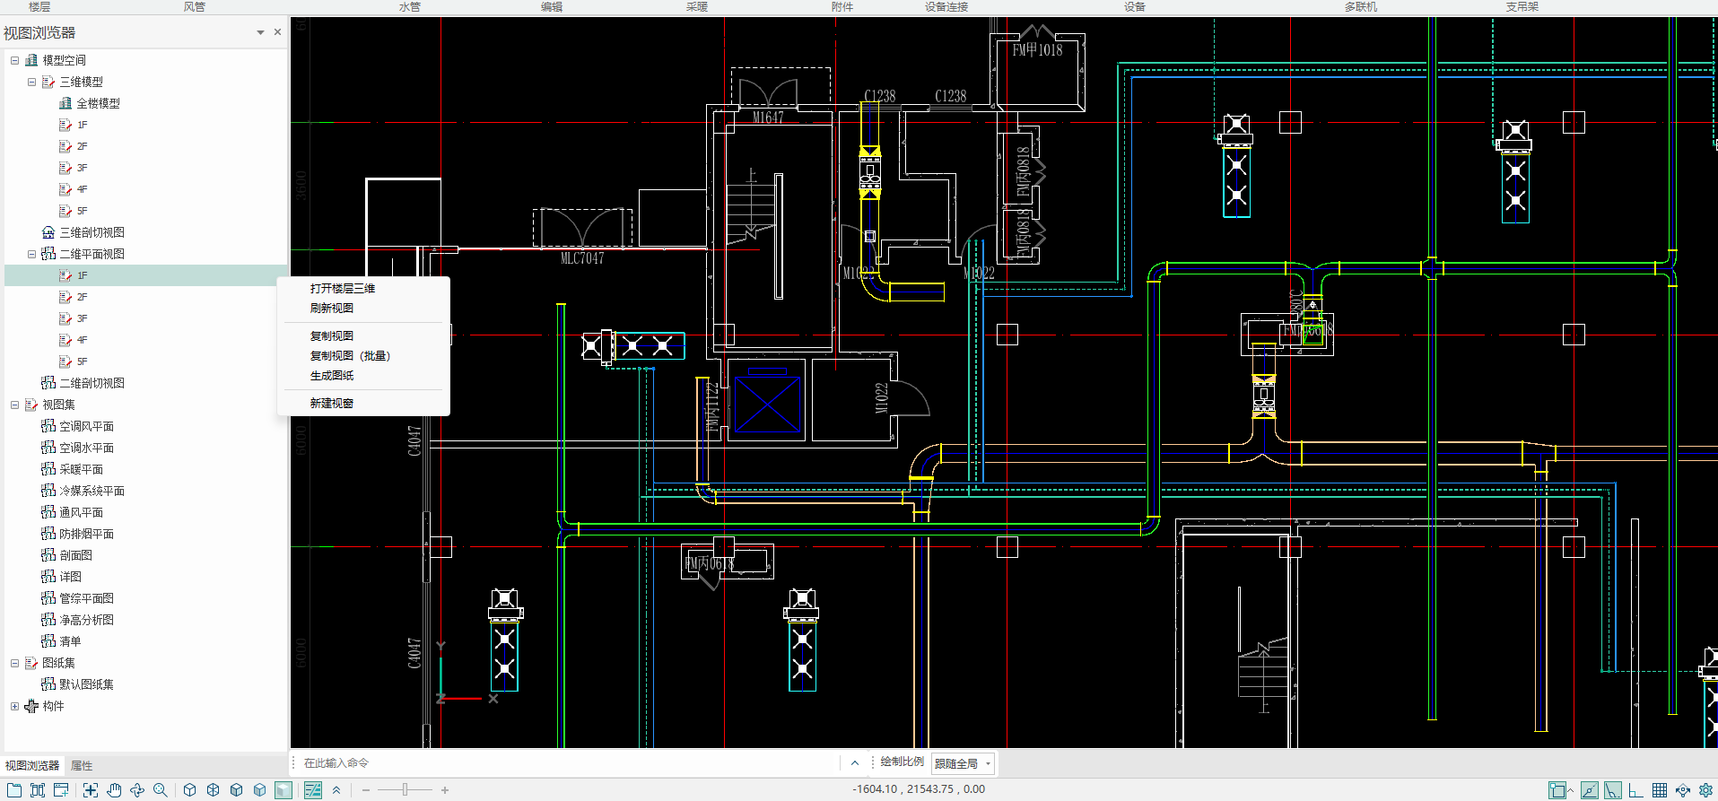Toggle orthogonal mode right-angle icon

[1635, 790]
